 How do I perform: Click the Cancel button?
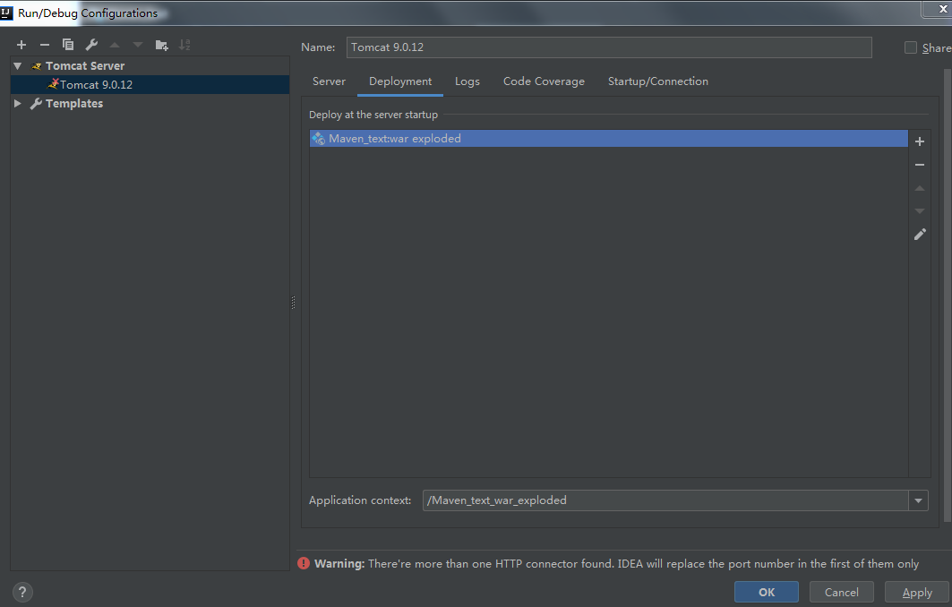pyautogui.click(x=842, y=593)
